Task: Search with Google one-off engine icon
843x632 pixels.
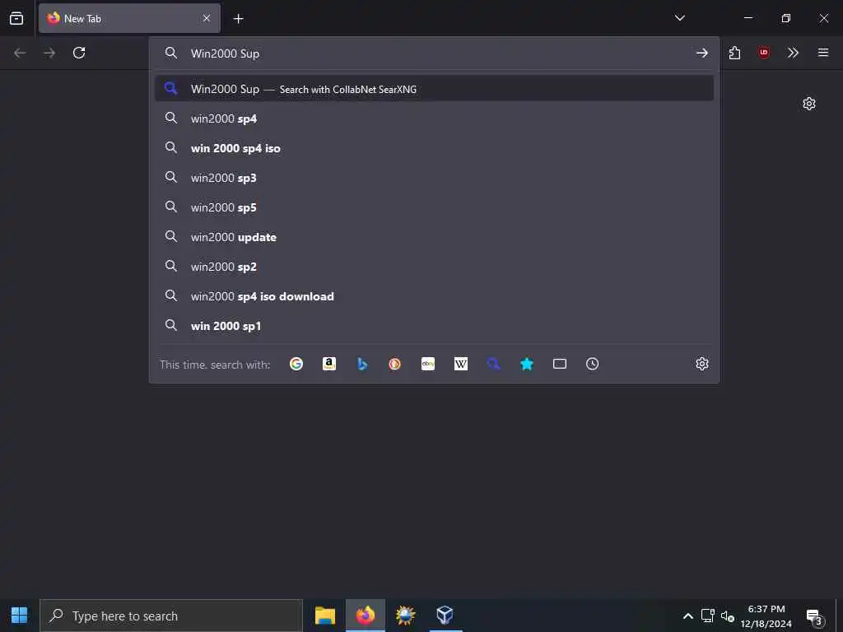Action: pyautogui.click(x=296, y=364)
